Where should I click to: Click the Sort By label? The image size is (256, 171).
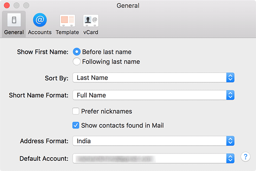tap(56, 78)
